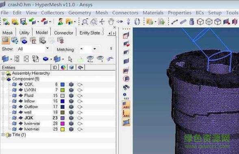
Task: Click tab scroll arrows next to Entity State
Action: coord(111,33)
